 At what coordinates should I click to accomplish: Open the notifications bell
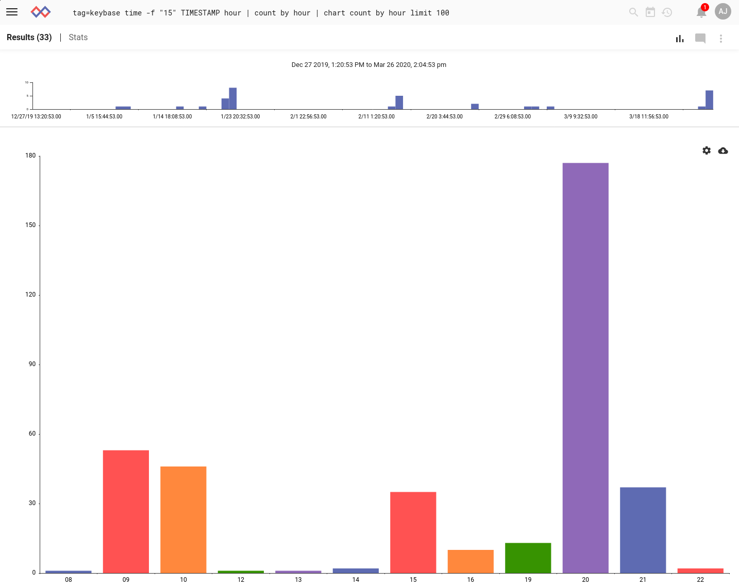click(701, 12)
